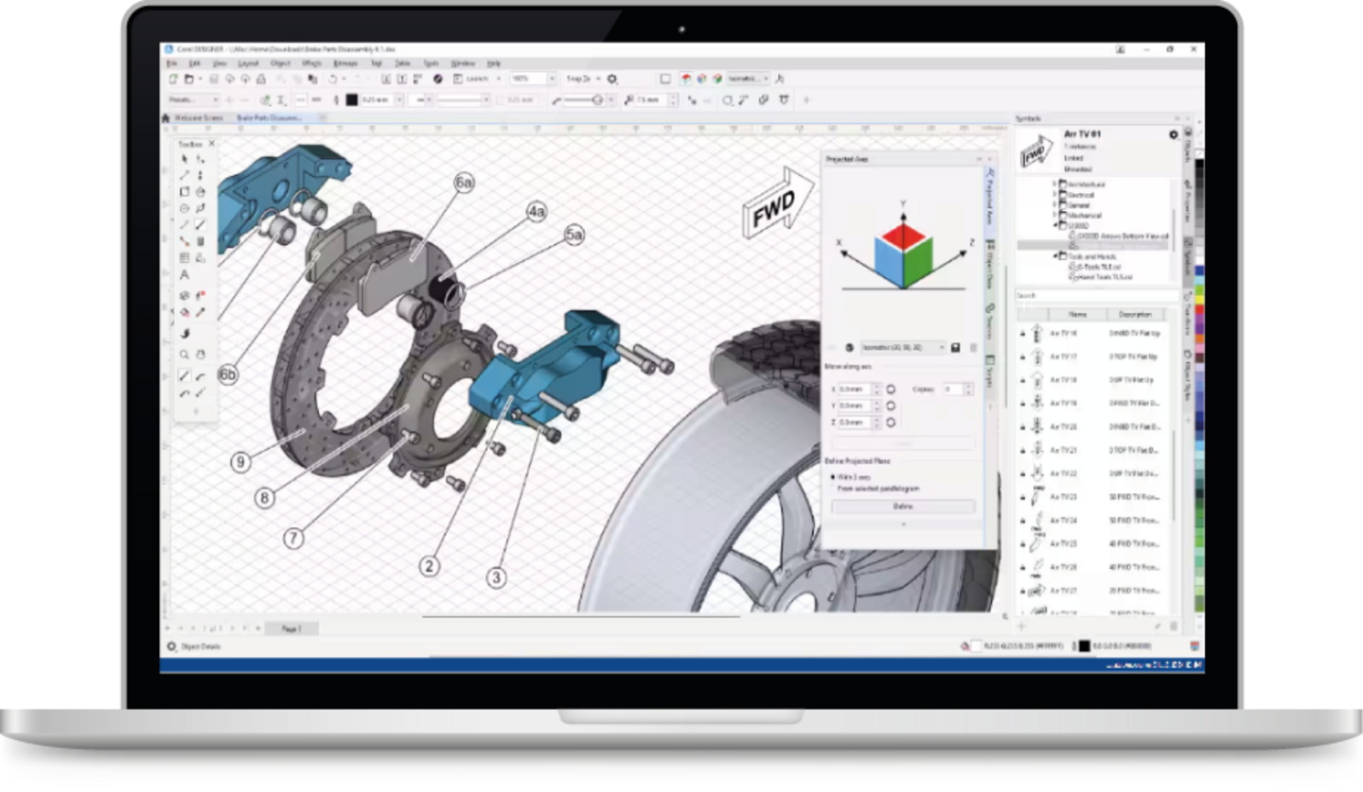Image resolution: width=1363 pixels, height=792 pixels.
Task: Open the Effects menu
Action: (x=311, y=62)
